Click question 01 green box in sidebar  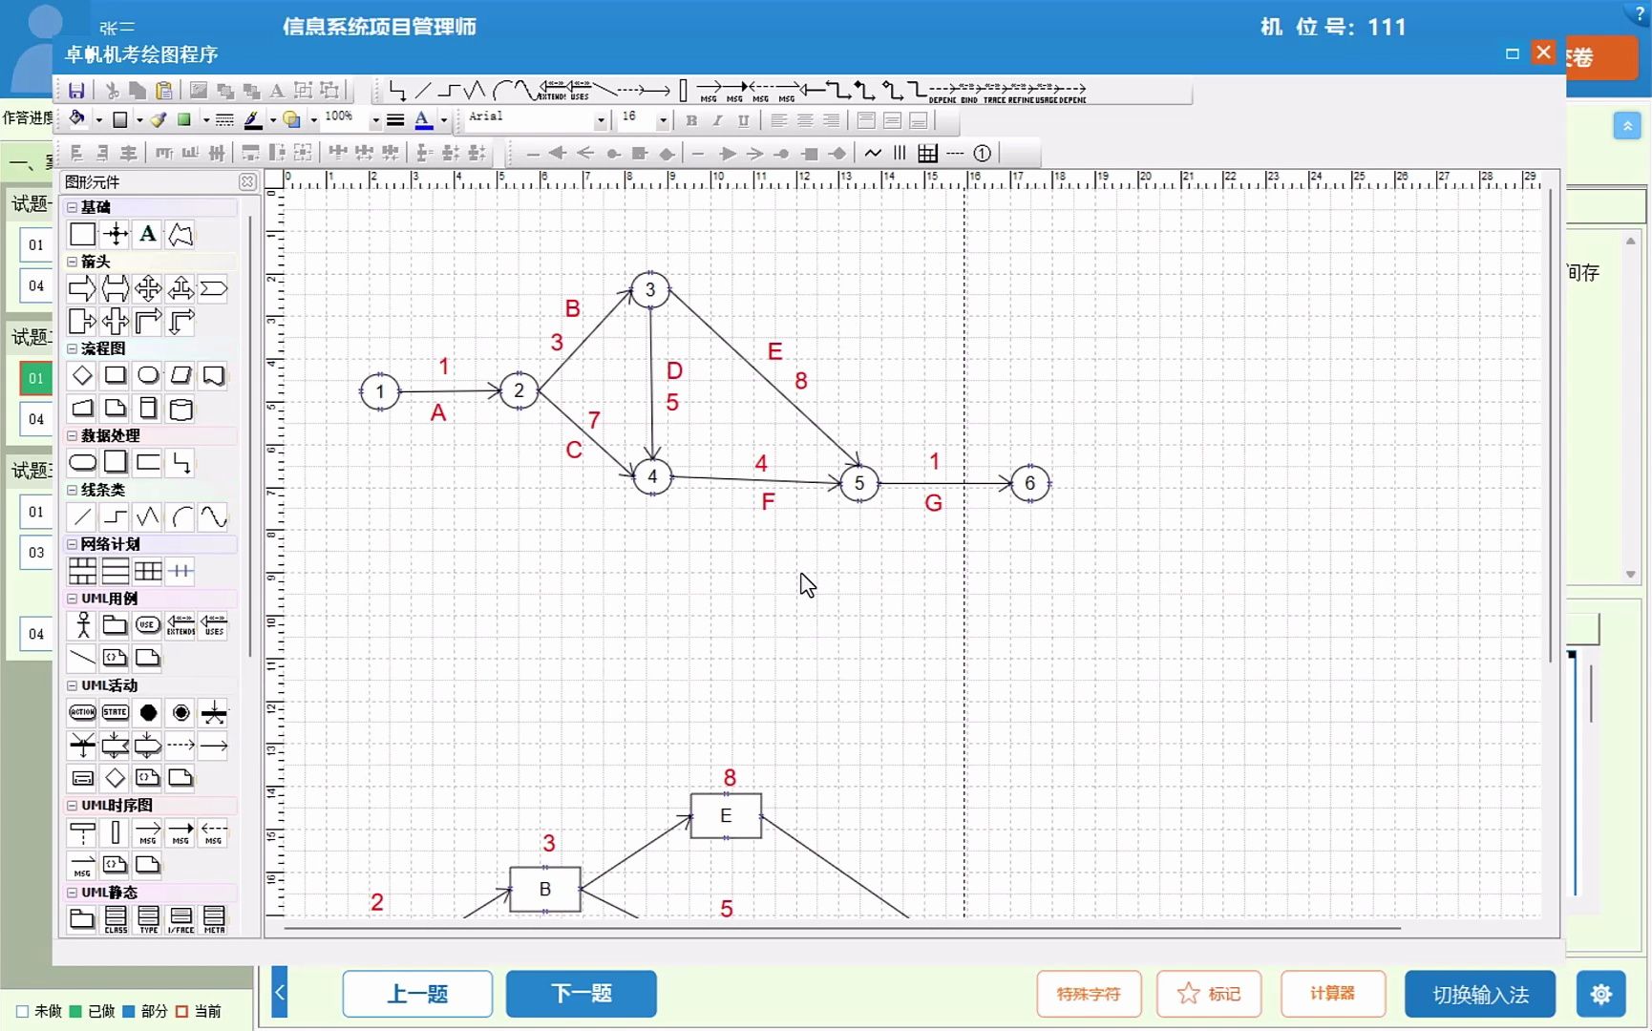coord(36,378)
